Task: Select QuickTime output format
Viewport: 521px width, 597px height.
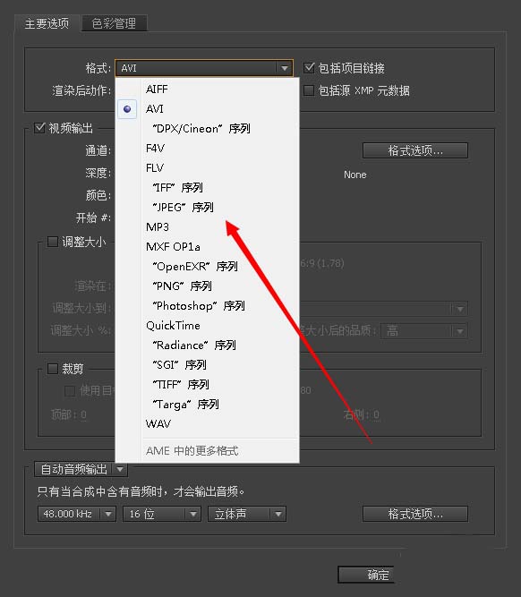Action: coord(207,326)
